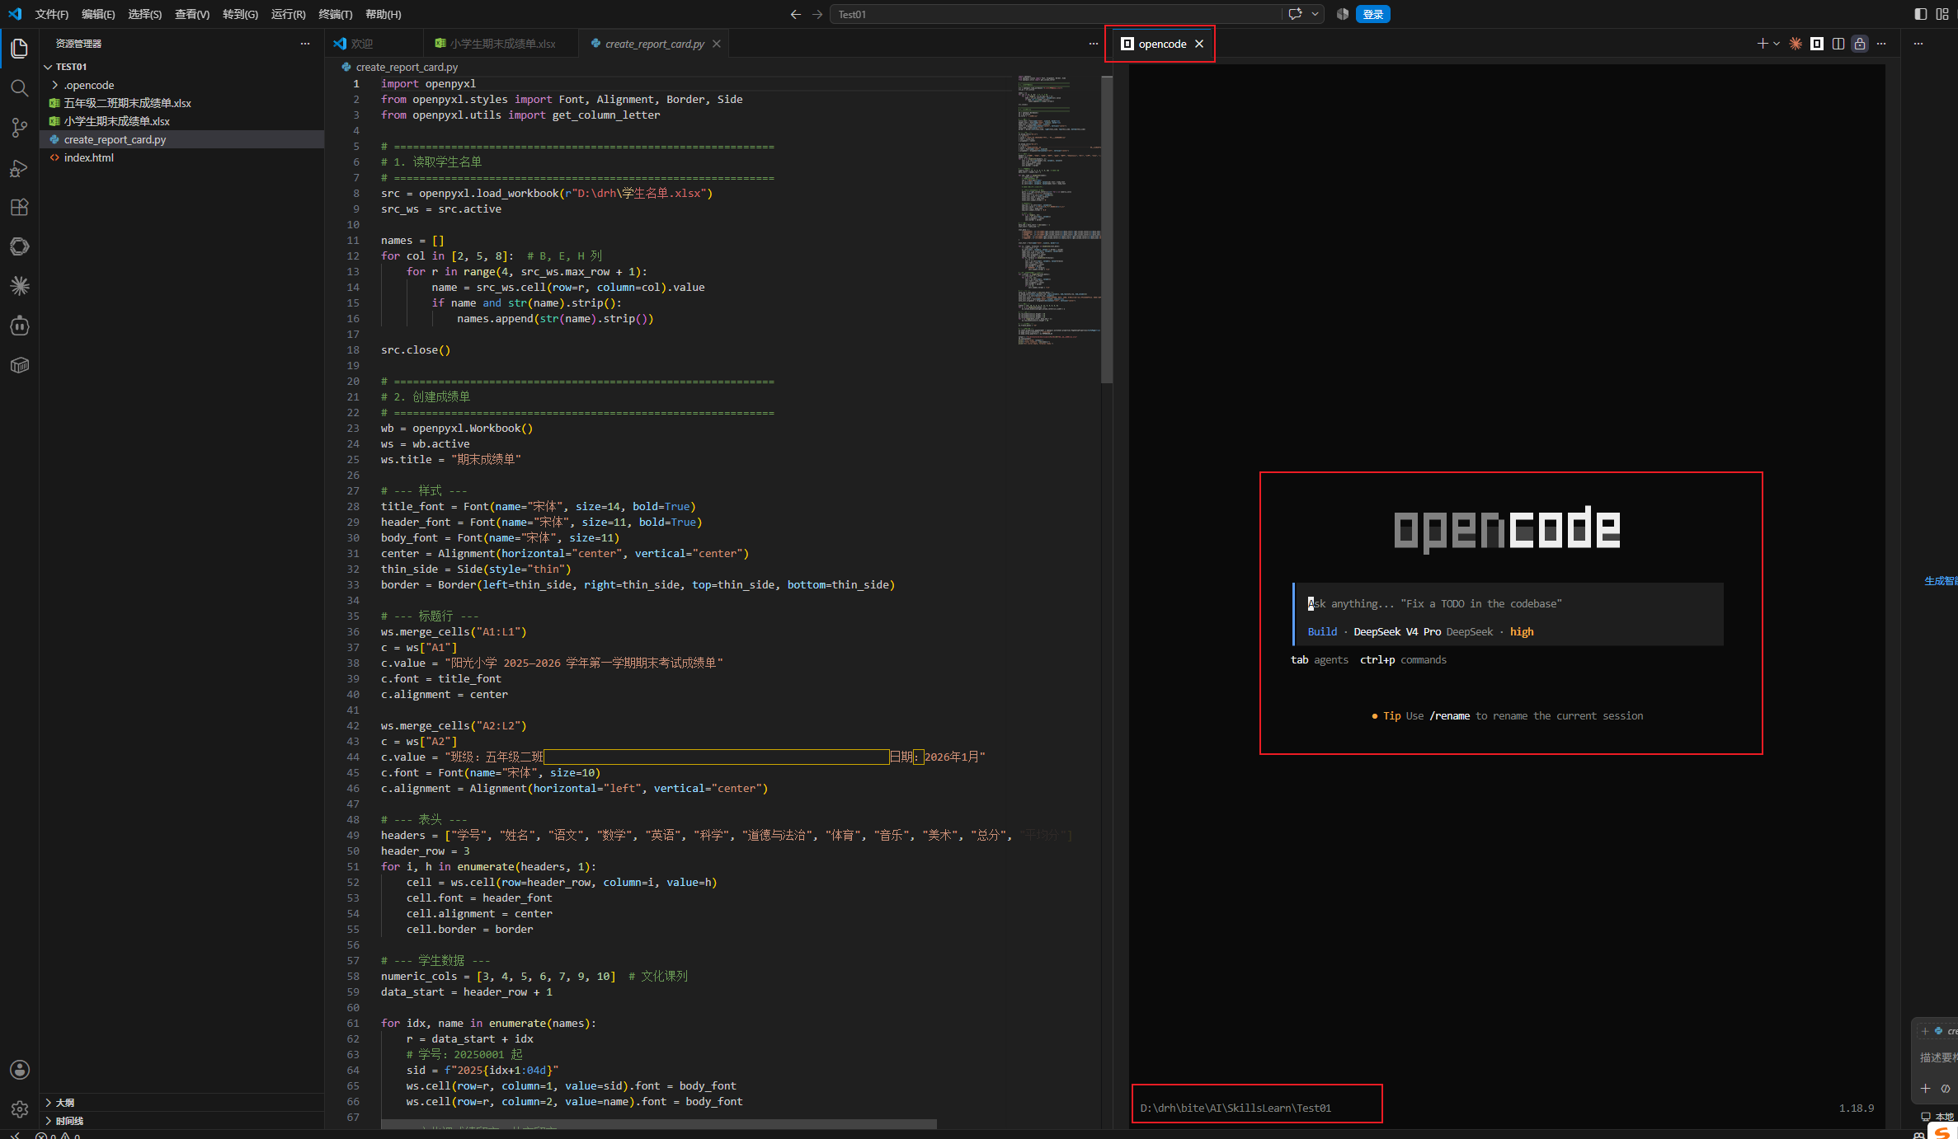Image resolution: width=1958 pixels, height=1139 pixels.
Task: Close the opencode tab
Action: [x=1199, y=44]
